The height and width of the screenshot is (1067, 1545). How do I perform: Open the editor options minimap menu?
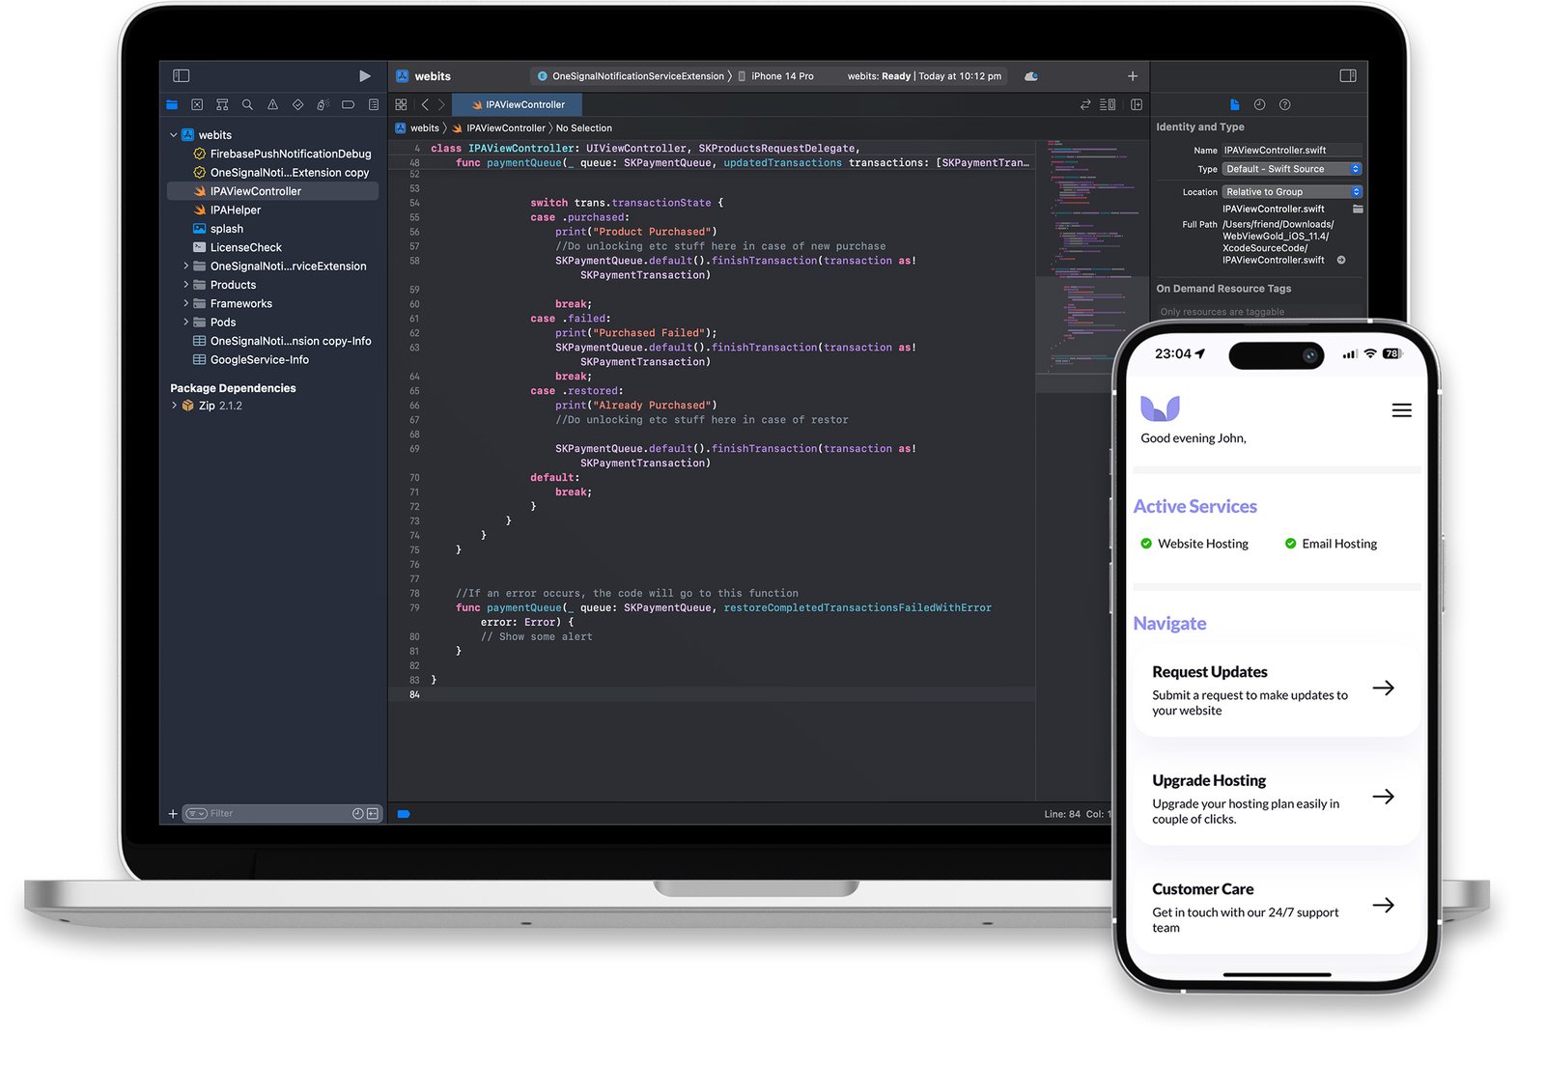point(1108,104)
